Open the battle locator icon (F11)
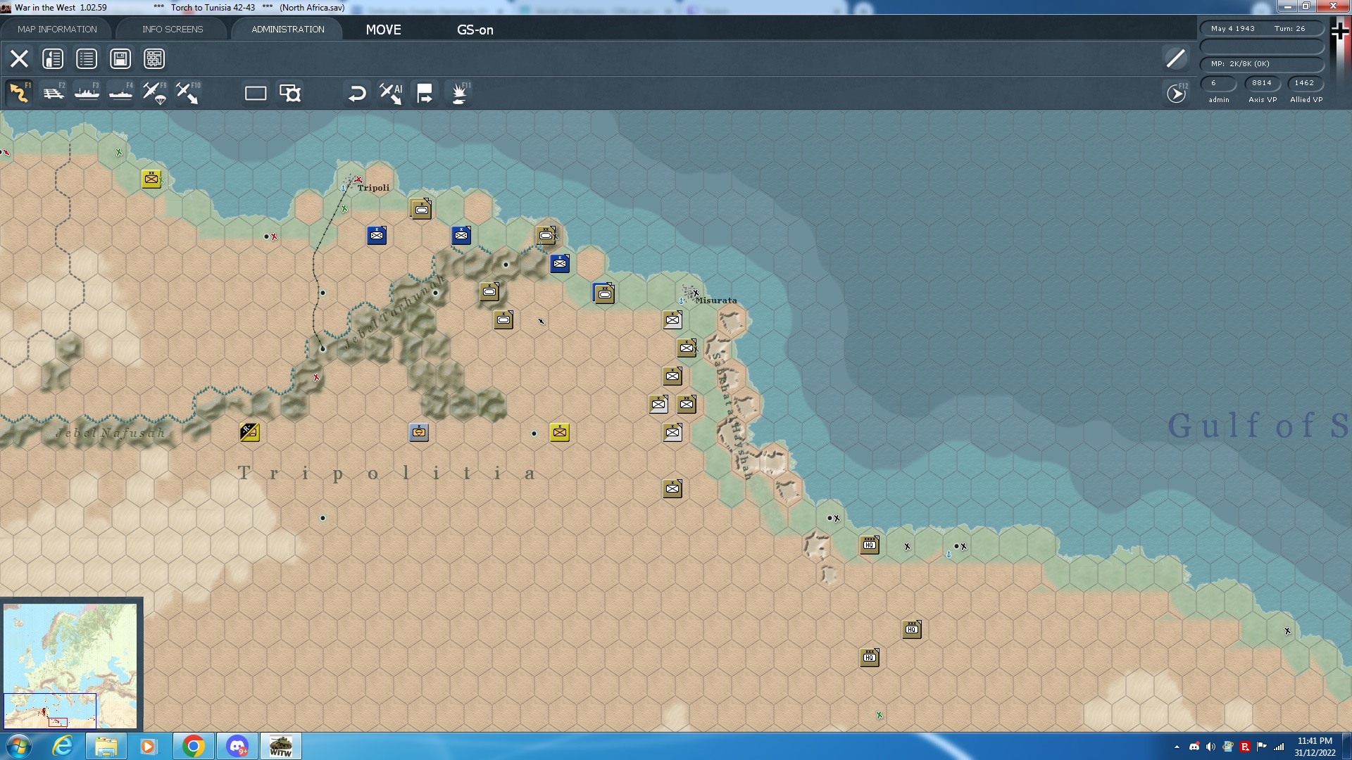 pos(459,93)
